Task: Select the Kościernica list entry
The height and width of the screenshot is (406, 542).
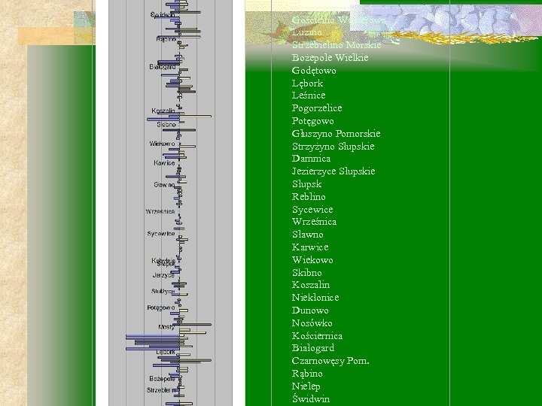Action: [x=317, y=336]
